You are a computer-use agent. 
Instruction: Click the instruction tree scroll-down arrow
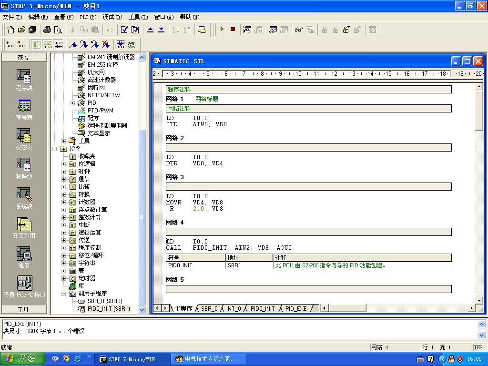[x=142, y=310]
